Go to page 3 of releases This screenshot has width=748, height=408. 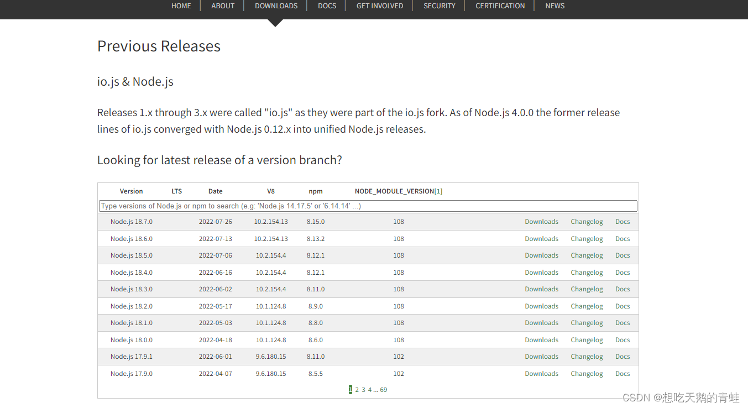coord(363,390)
